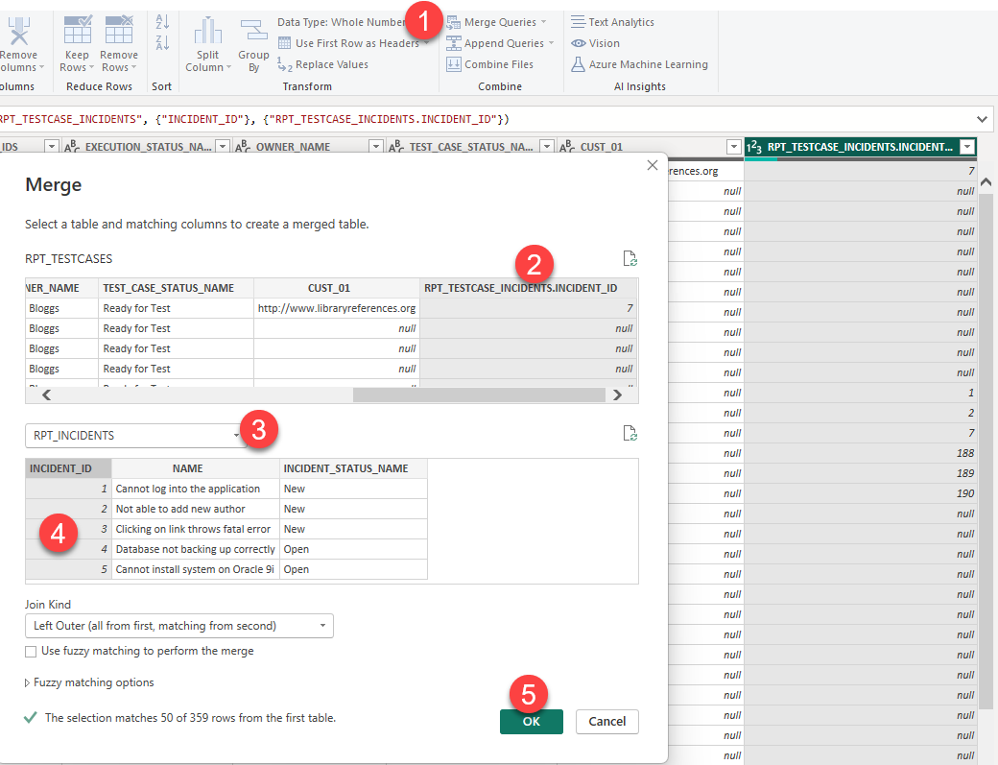
Task: Enable fuzzy matching for the merge
Action: pyautogui.click(x=31, y=651)
